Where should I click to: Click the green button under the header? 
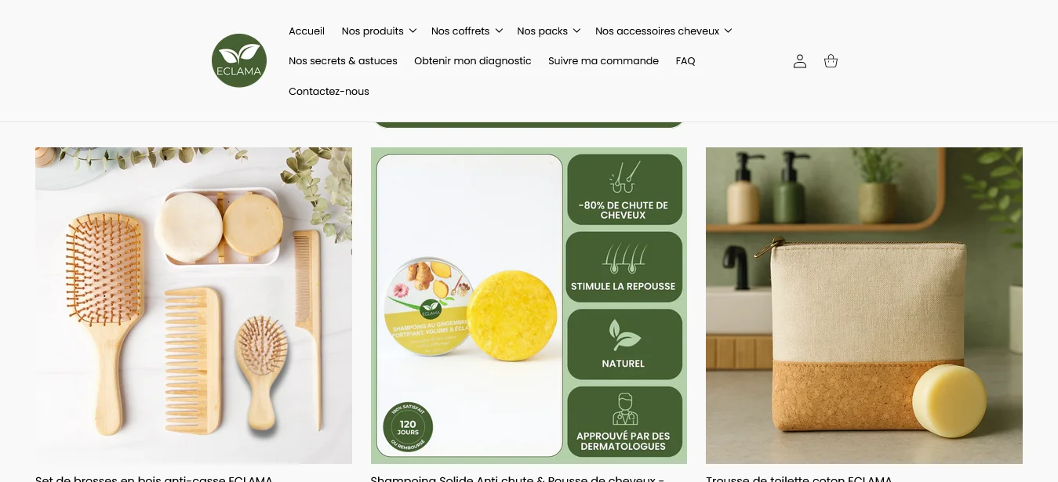[x=529, y=124]
